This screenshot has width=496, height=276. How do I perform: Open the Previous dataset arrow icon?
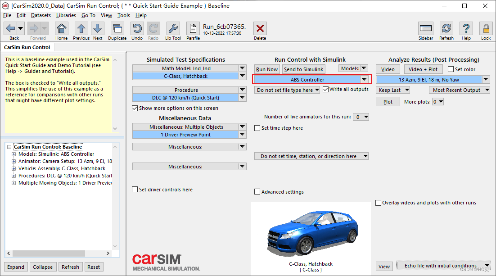81,28
